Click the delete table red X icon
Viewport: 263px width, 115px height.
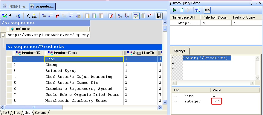click(111, 16)
